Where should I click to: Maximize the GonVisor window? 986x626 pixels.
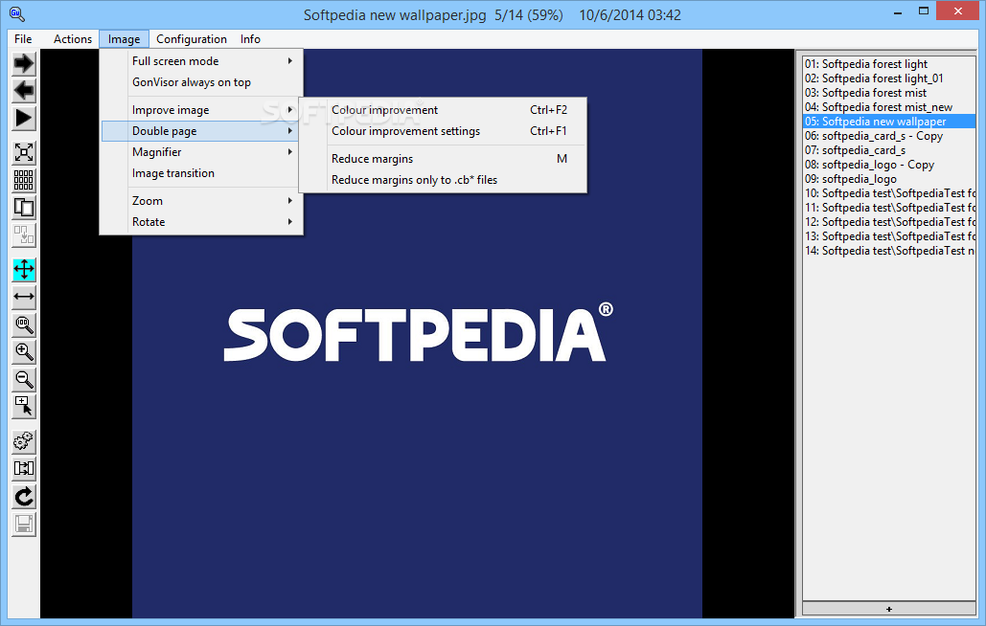pyautogui.click(x=924, y=11)
